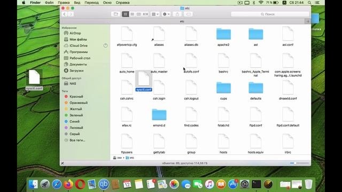This screenshot has width=342, height=192.
Task: Open Spotlight search in the menu bar
Action: (309, 3)
